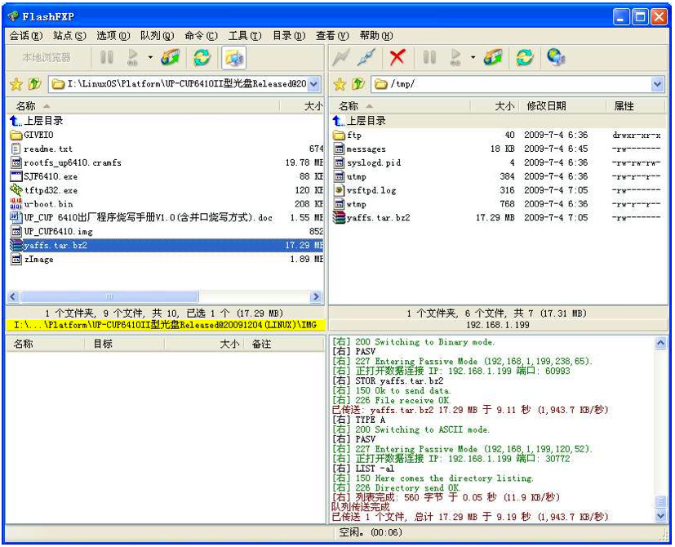Viewport: 675px width, 547px height.
Task: Open the 帮助(H) menu
Action: [376, 36]
